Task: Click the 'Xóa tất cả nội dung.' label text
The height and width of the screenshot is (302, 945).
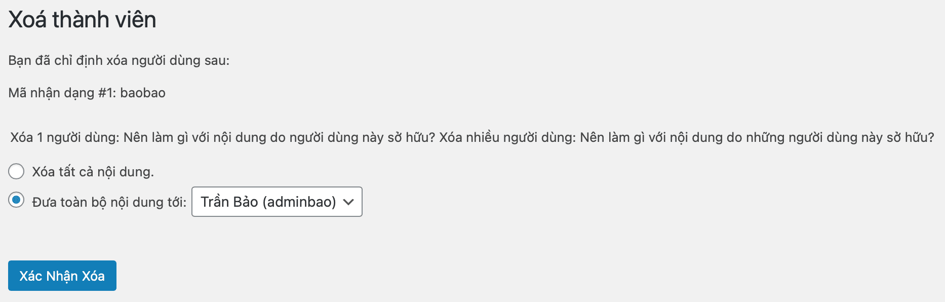Action: (x=93, y=172)
